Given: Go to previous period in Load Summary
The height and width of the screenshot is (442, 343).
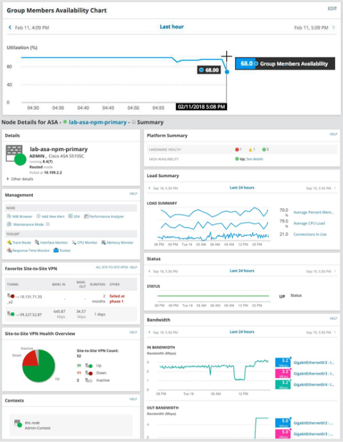Looking at the screenshot, I should point(150,188).
